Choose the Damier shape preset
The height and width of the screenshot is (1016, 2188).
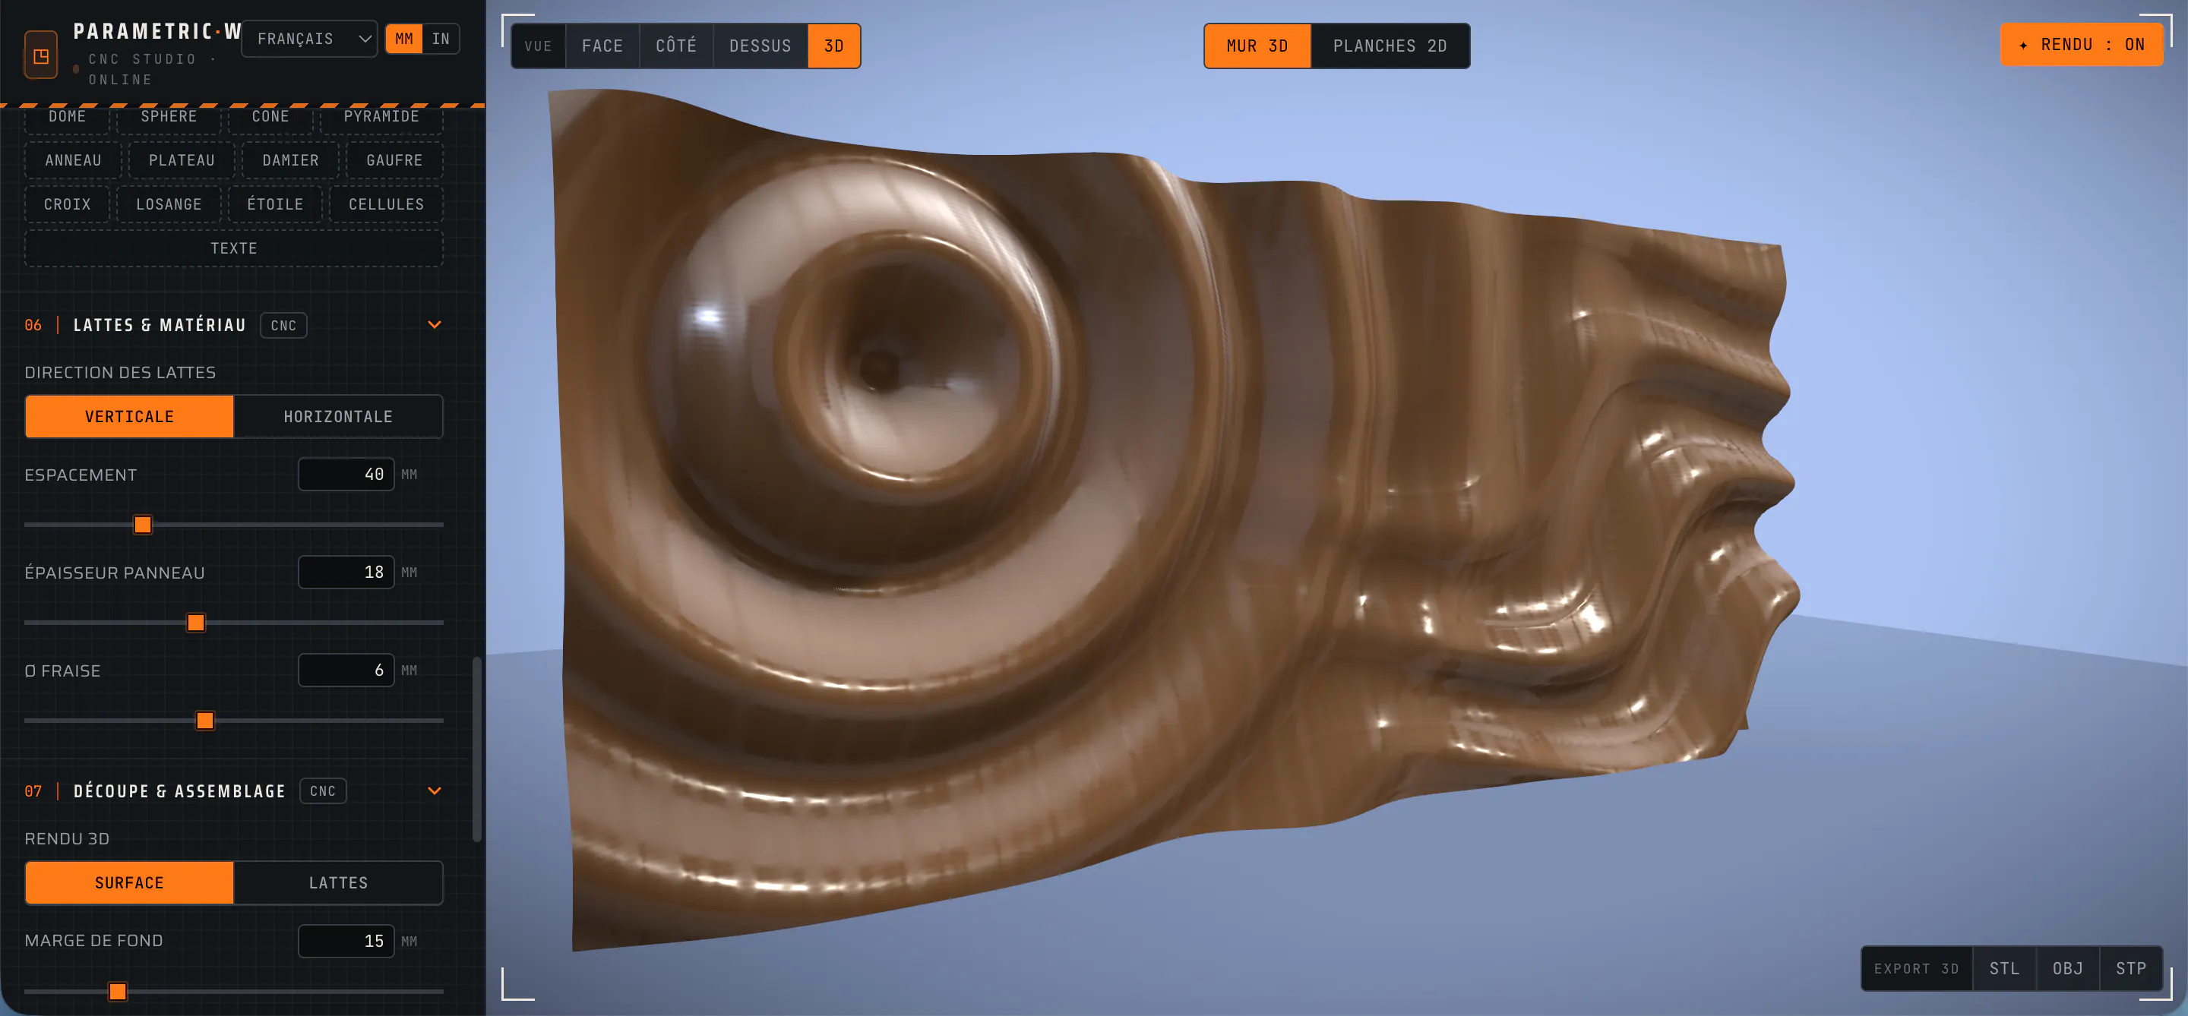pos(290,160)
